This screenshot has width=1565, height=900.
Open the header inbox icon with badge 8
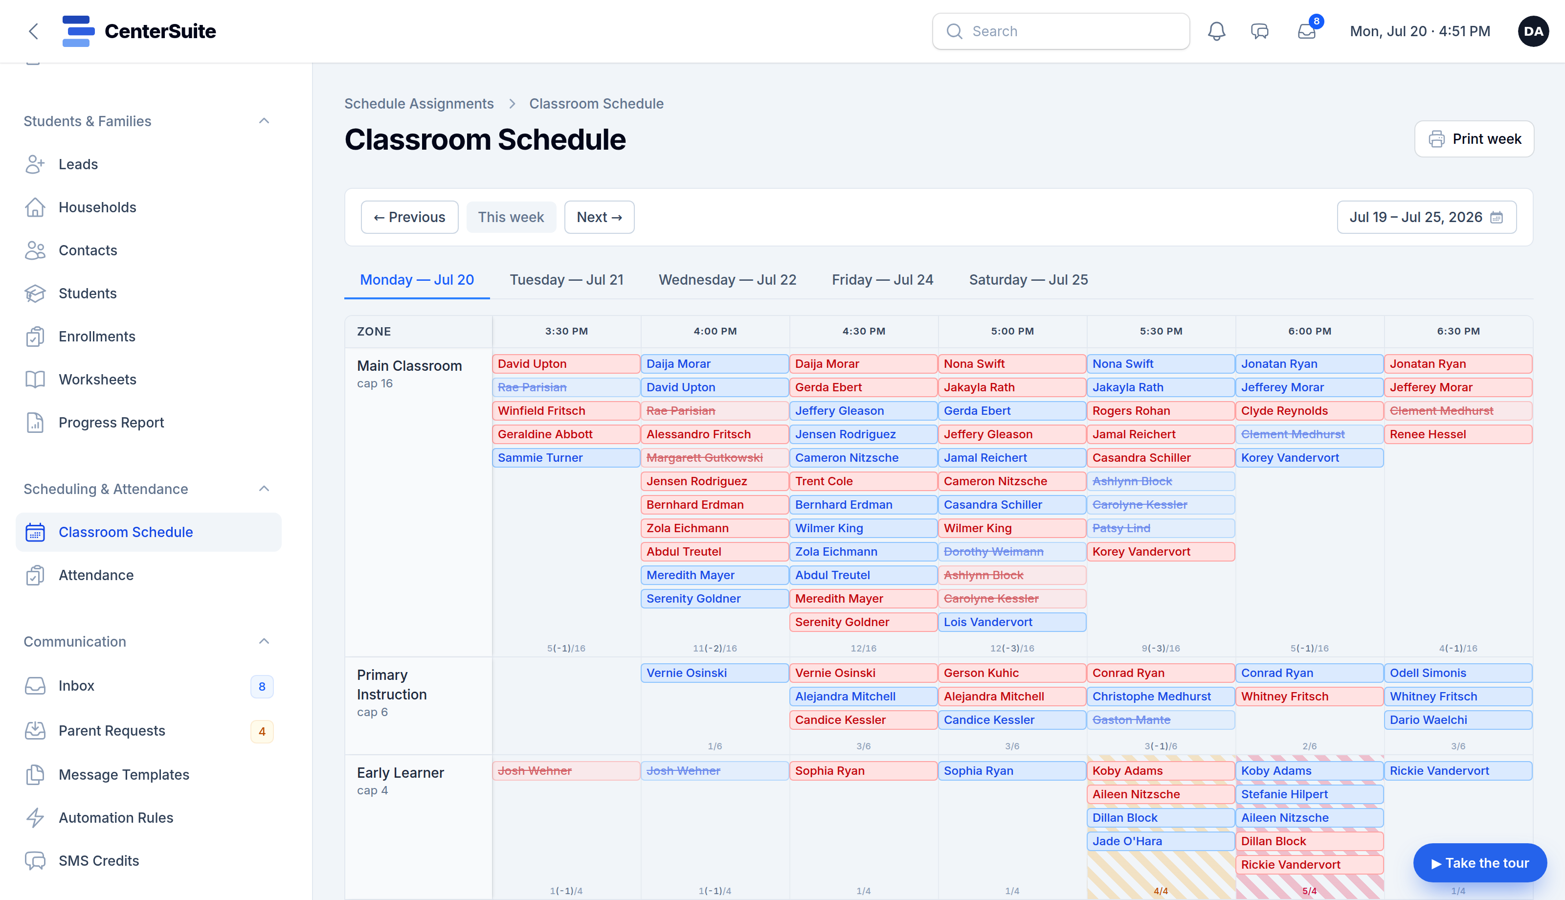click(x=1307, y=31)
